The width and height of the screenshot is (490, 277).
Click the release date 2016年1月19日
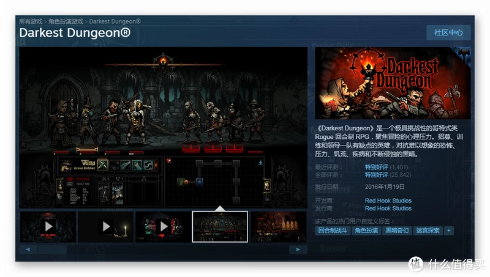pos(385,187)
